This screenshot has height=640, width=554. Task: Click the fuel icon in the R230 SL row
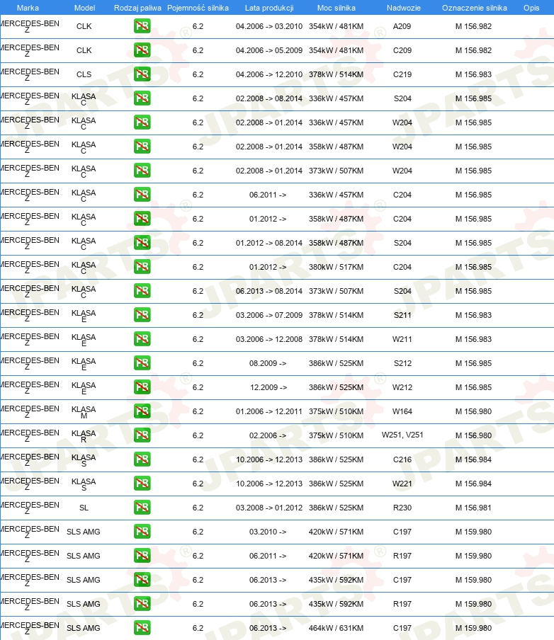pyautogui.click(x=142, y=508)
